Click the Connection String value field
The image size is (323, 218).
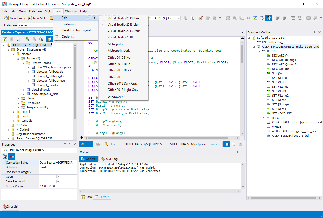pyautogui.click(x=58, y=163)
